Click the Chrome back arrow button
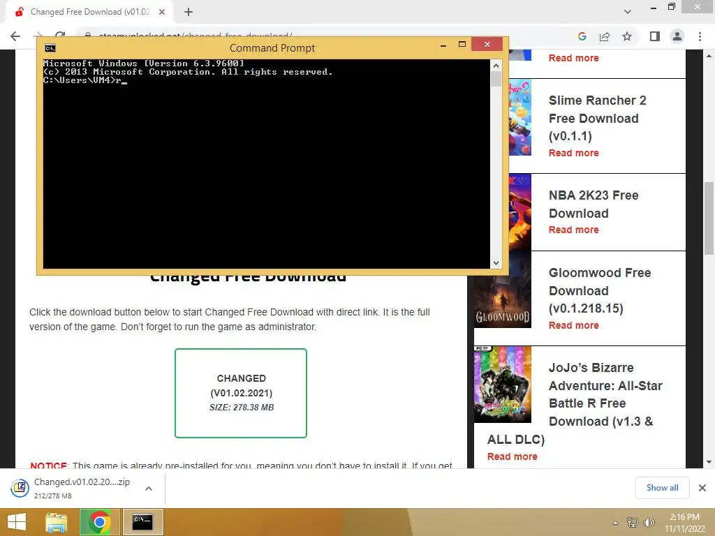 tap(15, 36)
